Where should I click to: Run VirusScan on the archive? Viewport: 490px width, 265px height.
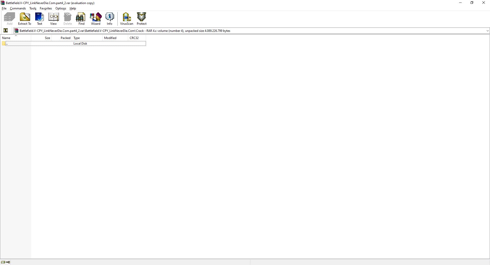tap(127, 19)
